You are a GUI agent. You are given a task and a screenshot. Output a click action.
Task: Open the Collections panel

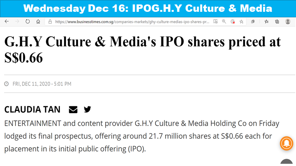[x=277, y=22]
